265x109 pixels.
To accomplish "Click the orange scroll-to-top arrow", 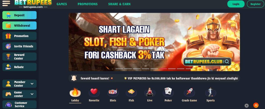I will [x=256, y=105].
